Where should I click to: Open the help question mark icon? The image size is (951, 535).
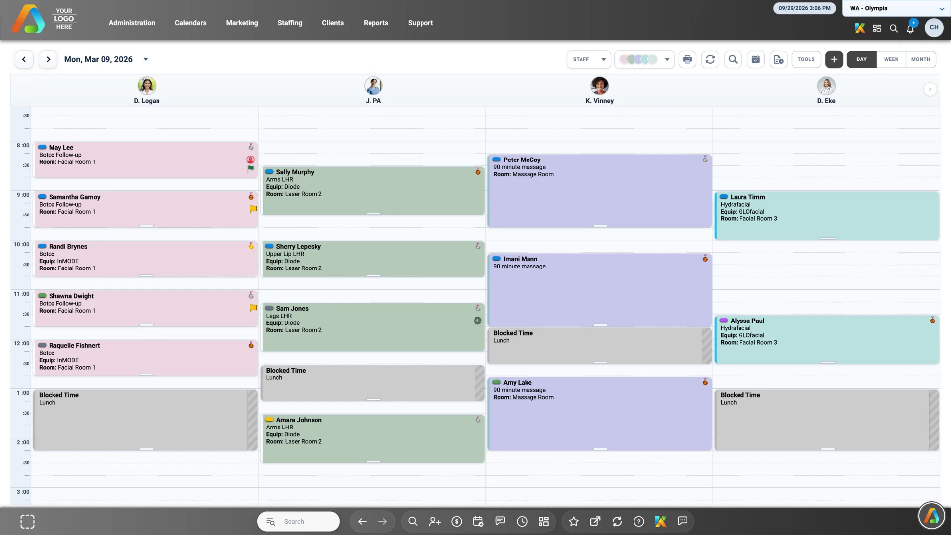pyautogui.click(x=639, y=521)
